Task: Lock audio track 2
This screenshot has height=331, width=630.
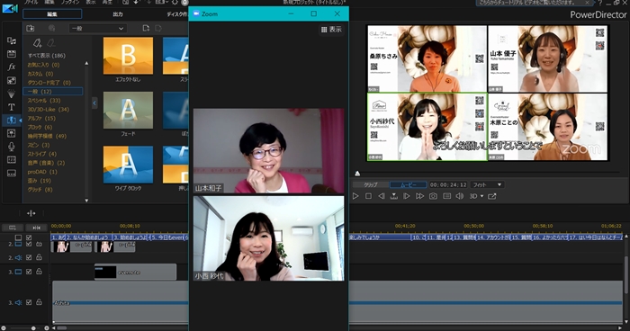Action: [39, 257]
